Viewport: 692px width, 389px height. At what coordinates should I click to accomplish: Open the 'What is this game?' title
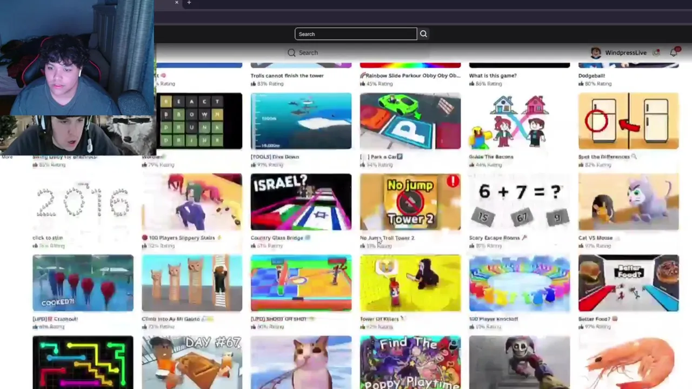493,76
